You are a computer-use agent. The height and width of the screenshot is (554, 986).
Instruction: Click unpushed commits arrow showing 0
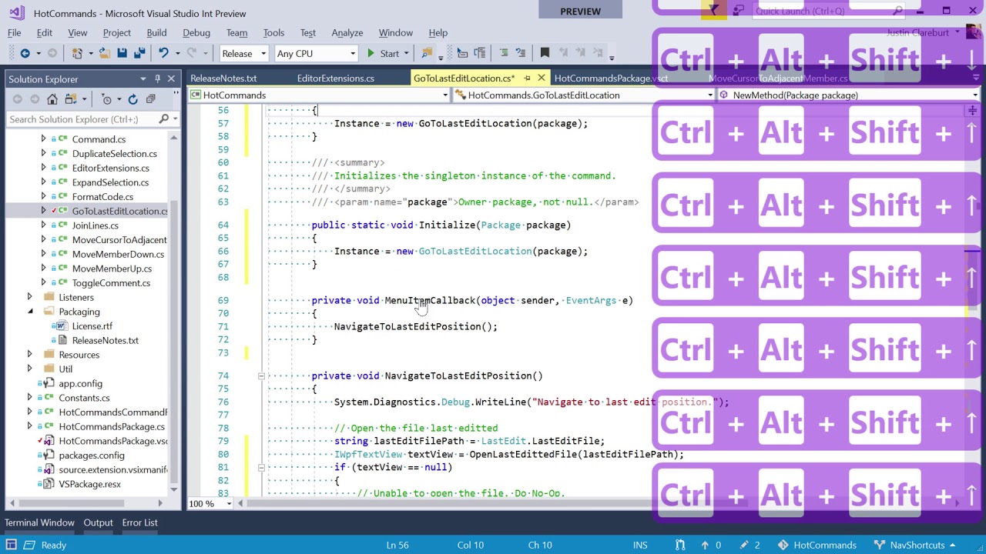711,545
